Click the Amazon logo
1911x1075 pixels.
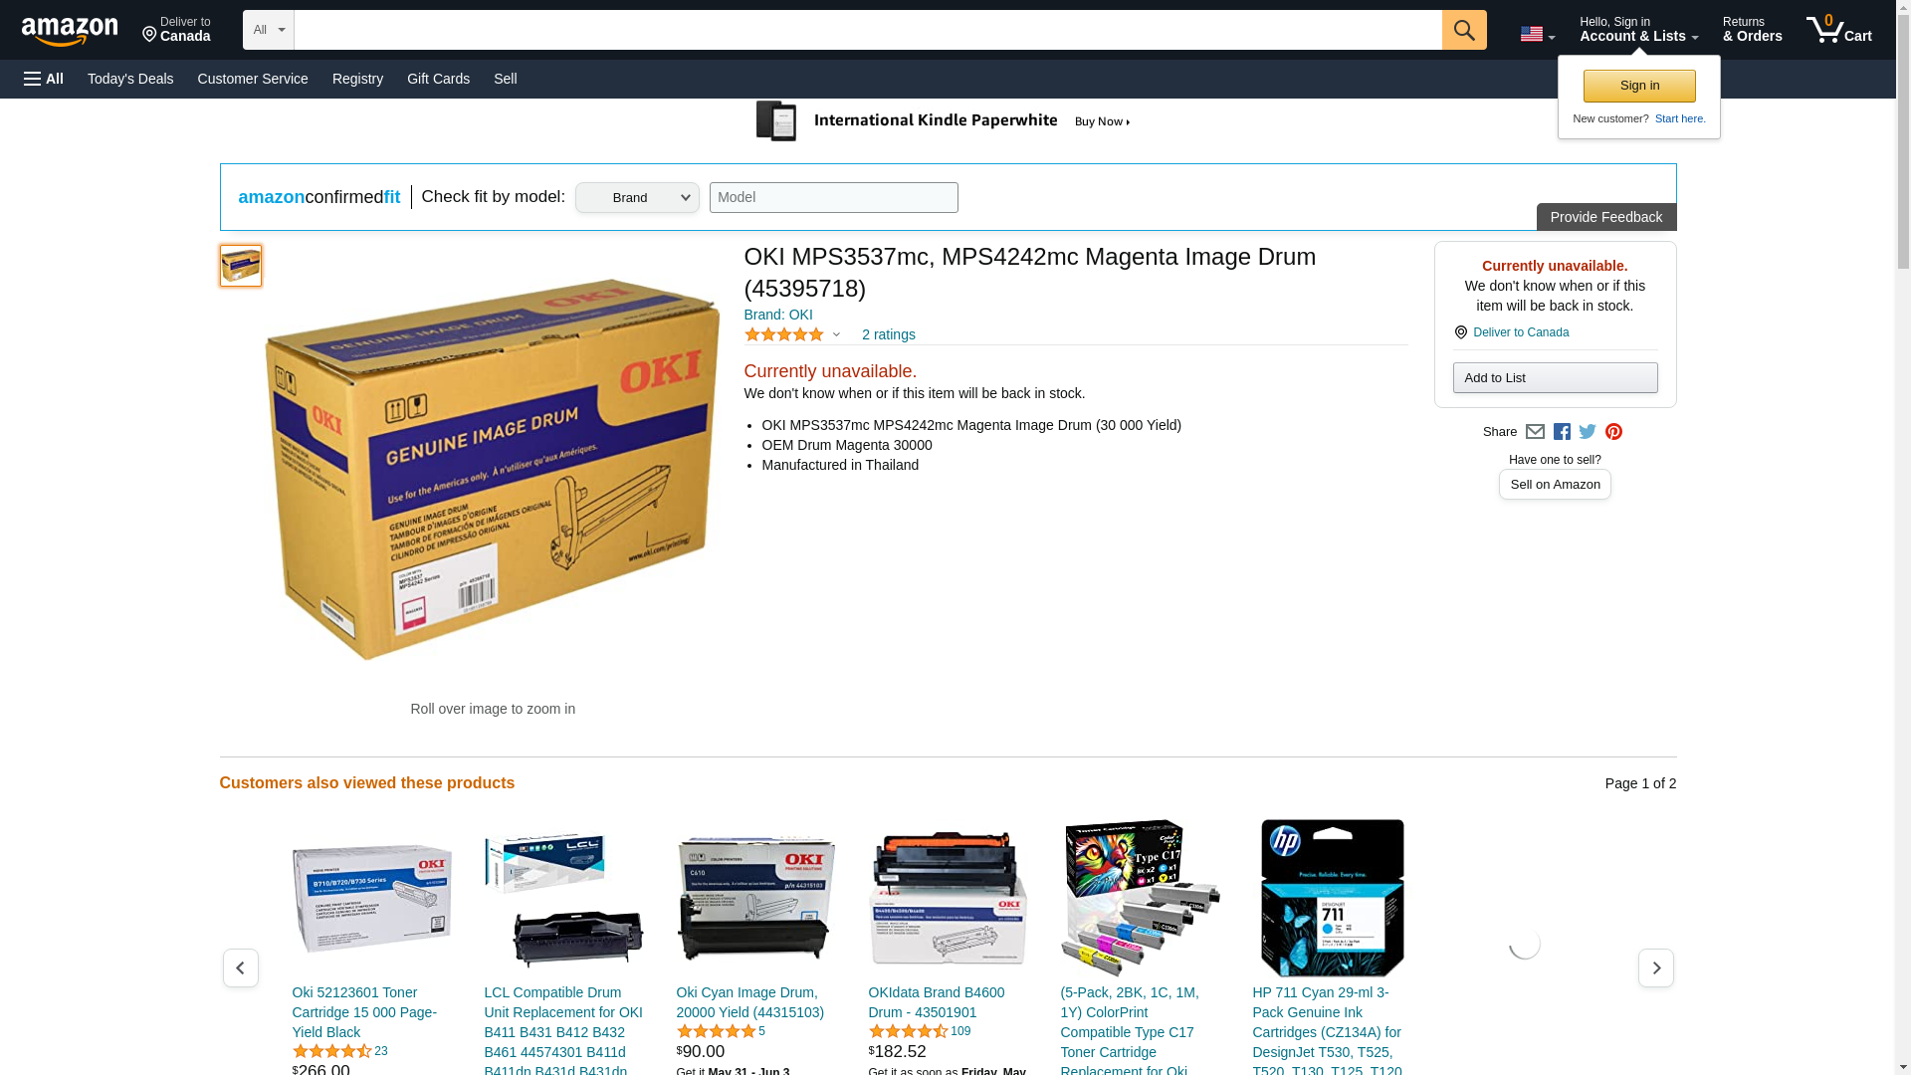click(70, 31)
